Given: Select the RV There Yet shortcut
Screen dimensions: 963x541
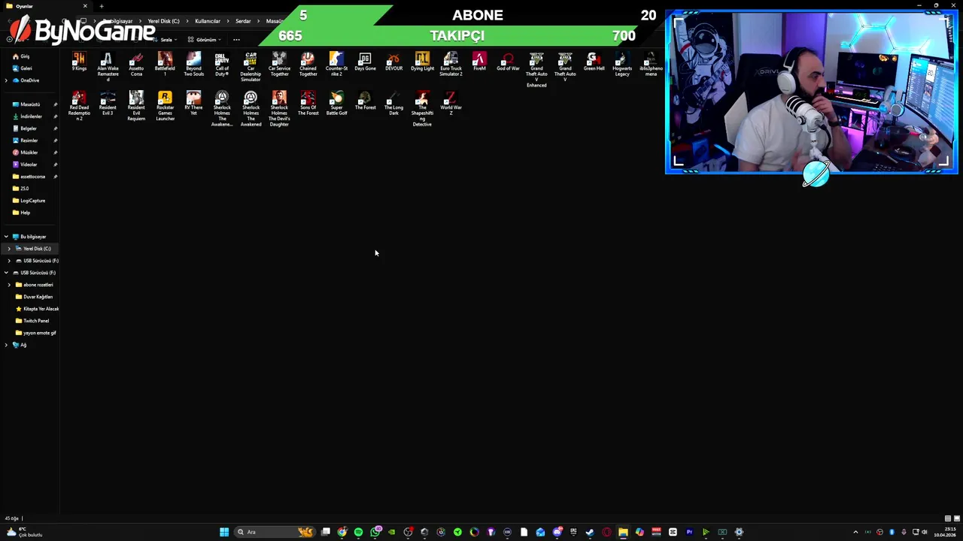Looking at the screenshot, I should (x=193, y=104).
